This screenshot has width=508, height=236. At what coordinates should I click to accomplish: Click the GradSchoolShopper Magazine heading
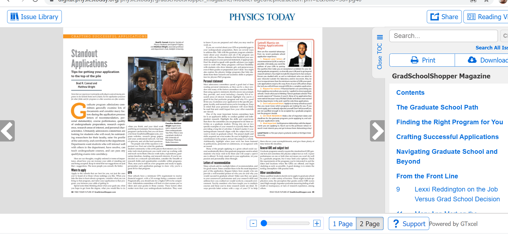click(x=441, y=76)
